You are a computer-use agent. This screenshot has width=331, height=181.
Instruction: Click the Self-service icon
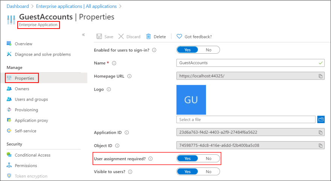9,131
